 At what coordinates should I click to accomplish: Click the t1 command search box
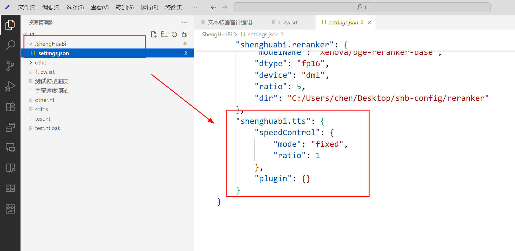(362, 7)
